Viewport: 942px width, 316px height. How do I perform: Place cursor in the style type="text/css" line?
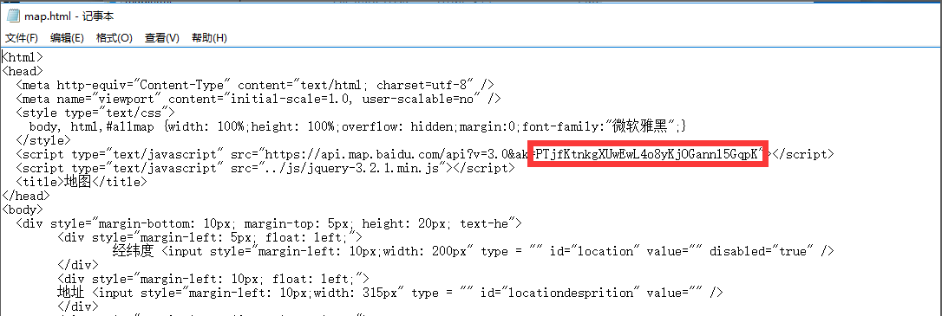pos(95,113)
